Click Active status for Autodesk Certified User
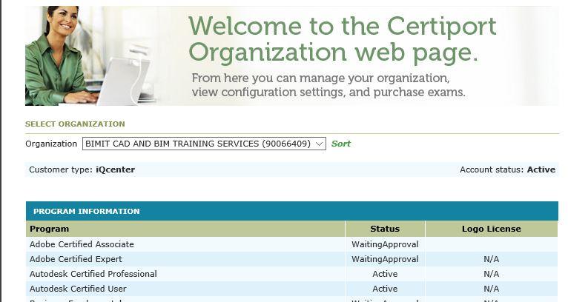568x302 pixels. tap(385, 289)
